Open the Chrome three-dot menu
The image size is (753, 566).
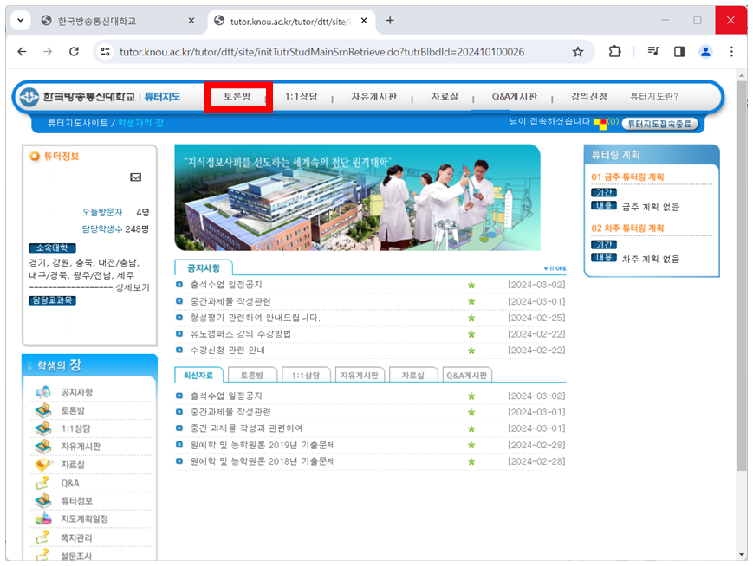(x=731, y=51)
